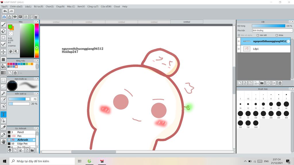Add a new layer folder

click(x=262, y=83)
